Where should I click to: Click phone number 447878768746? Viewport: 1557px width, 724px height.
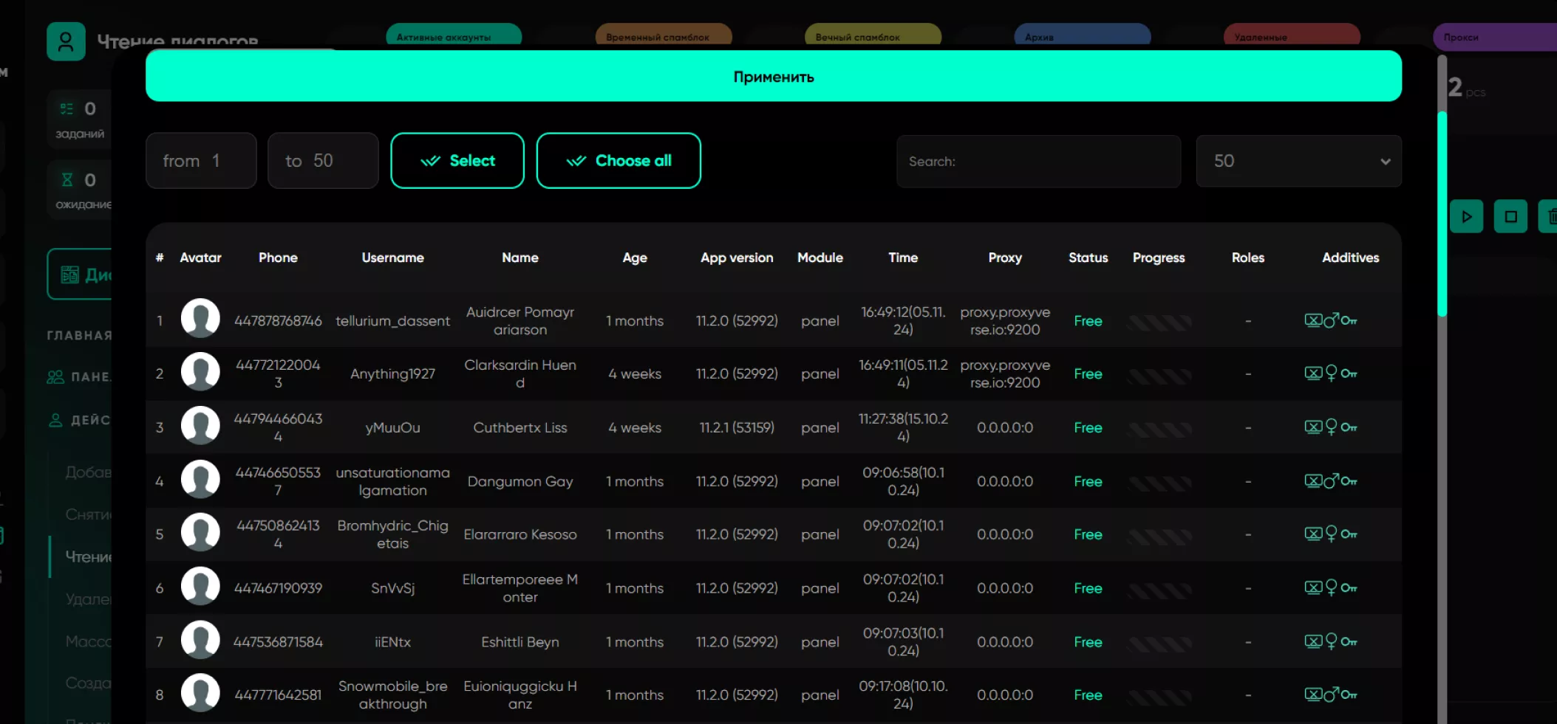[278, 321]
